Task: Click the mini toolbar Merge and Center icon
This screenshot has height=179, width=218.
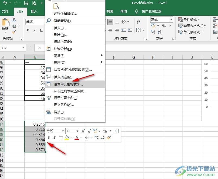Action: [x=117, y=131]
